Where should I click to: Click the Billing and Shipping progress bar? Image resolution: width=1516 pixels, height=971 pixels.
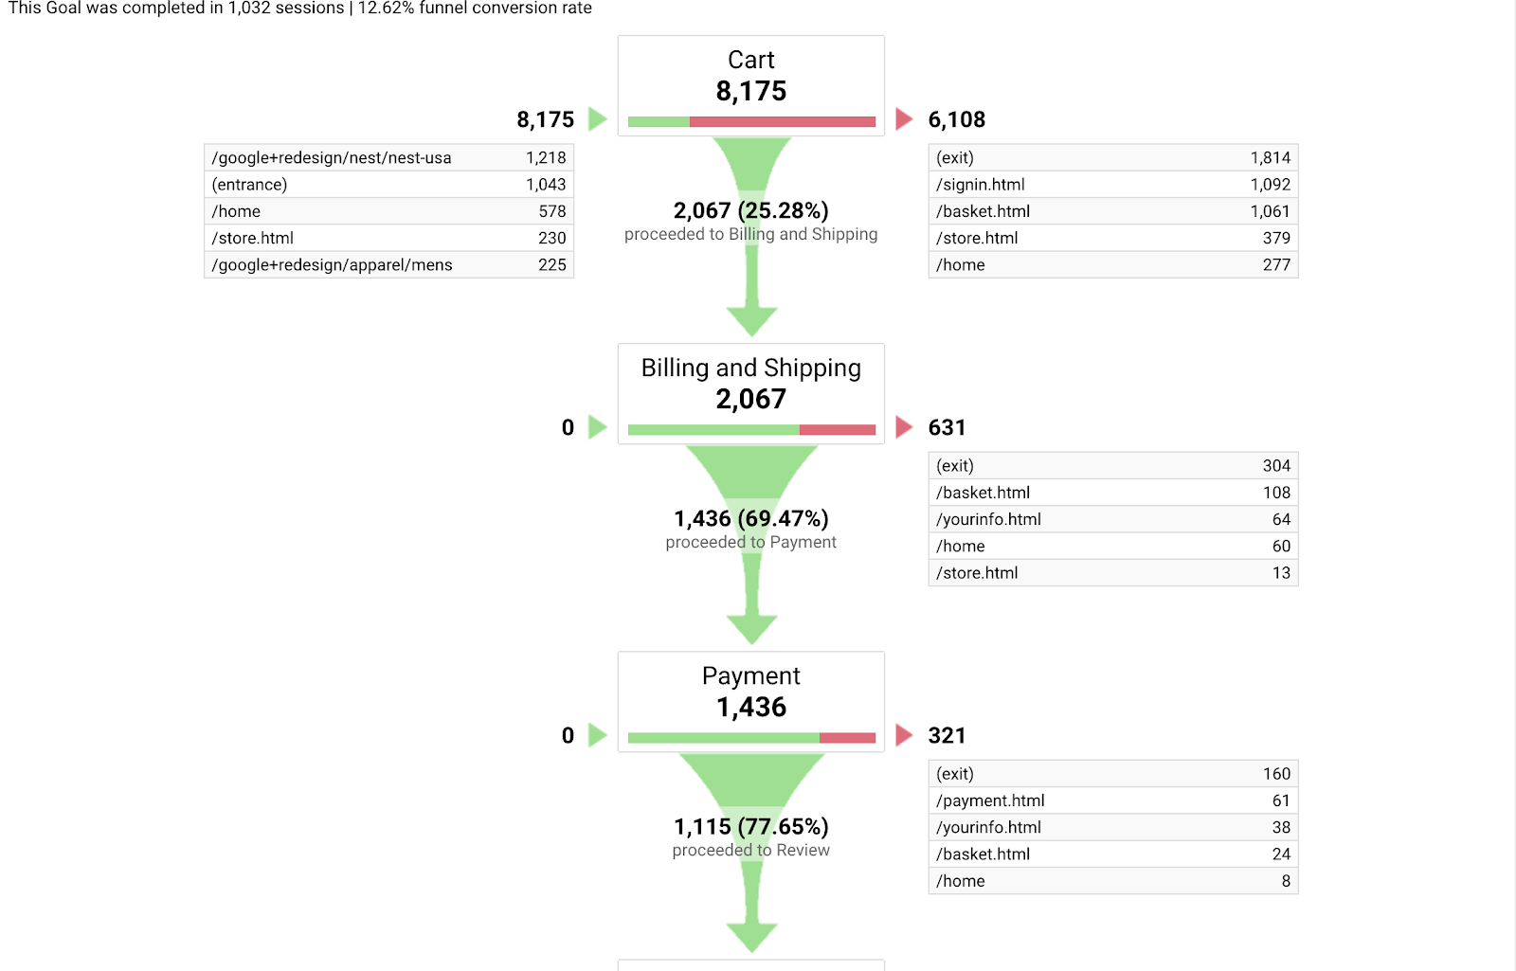(751, 430)
